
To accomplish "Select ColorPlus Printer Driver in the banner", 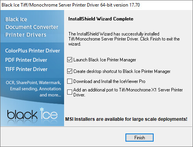I will [32, 51].
